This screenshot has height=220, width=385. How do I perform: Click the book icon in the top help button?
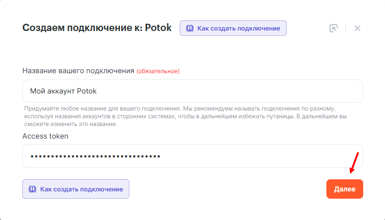189,28
